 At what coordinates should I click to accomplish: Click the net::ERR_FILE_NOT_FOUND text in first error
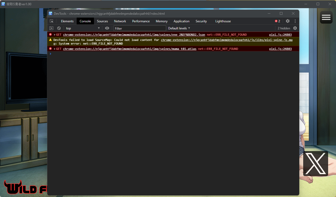(x=227, y=35)
